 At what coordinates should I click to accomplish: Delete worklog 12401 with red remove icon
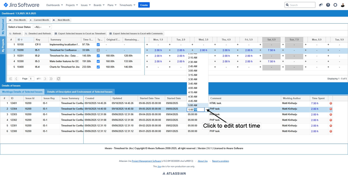tap(331, 103)
